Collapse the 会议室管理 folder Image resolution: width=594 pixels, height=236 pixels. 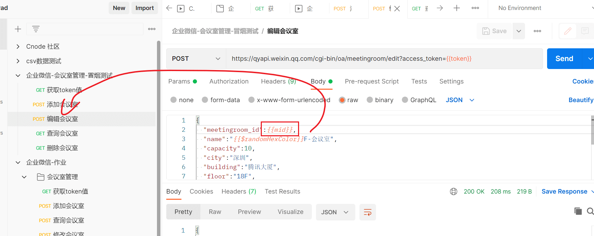24,177
